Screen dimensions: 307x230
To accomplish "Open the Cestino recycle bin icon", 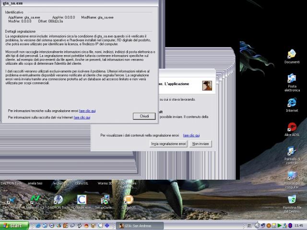I will tap(292, 204).
